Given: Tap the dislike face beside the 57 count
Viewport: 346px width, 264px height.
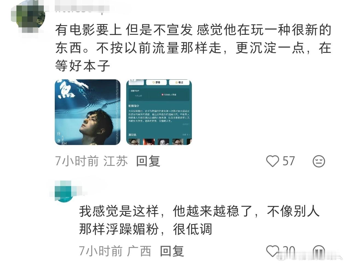Looking at the screenshot, I should (319, 161).
